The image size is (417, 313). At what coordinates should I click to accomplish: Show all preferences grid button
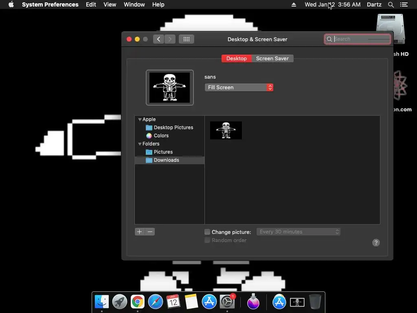[187, 39]
